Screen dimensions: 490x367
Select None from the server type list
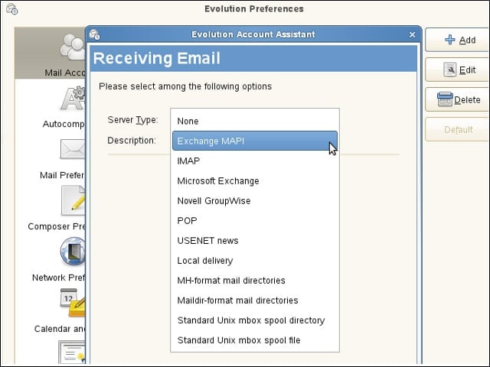click(255, 121)
